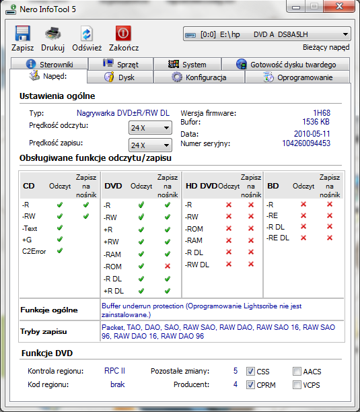Toggle the CPRM checkbox
Viewport: 360px width, 412px height.
click(250, 385)
